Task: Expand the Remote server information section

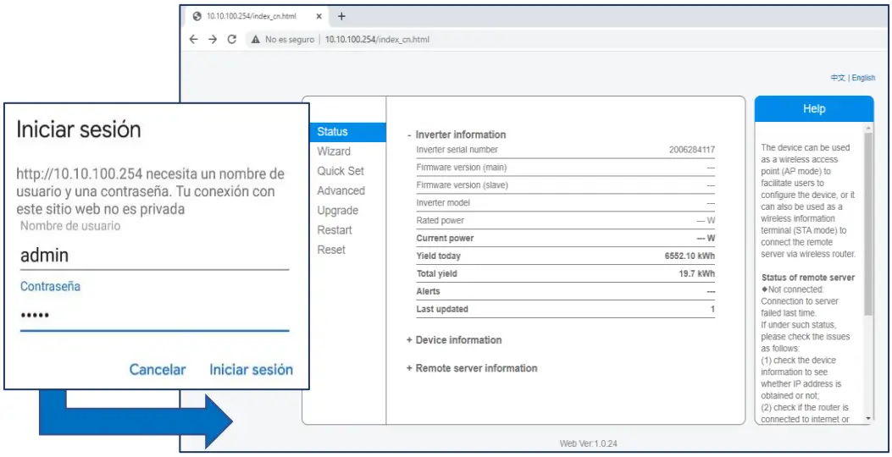Action: (x=472, y=368)
